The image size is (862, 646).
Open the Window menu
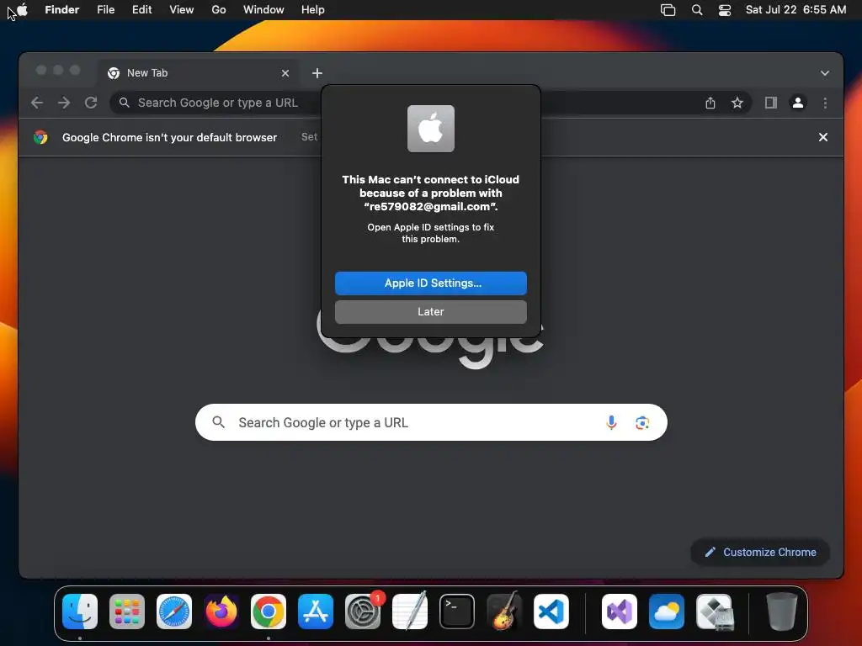(x=263, y=9)
